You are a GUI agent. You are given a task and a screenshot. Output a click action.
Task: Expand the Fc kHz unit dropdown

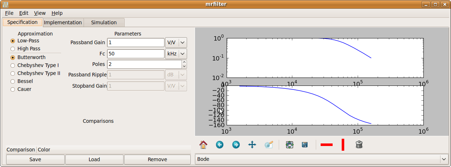pos(176,54)
